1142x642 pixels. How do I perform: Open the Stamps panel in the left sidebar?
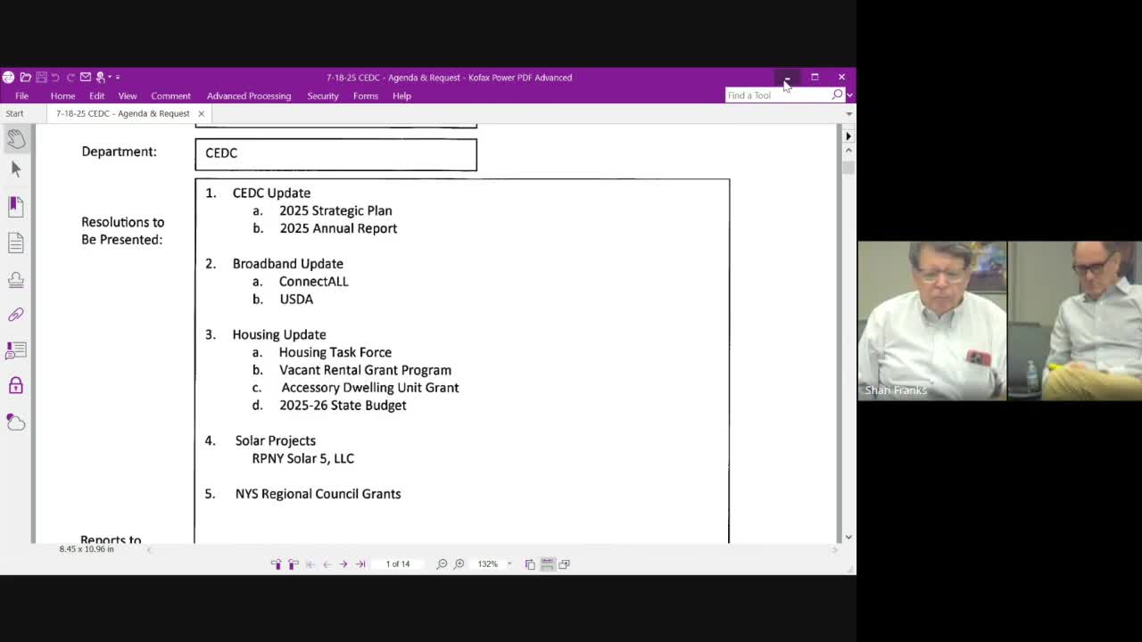click(x=16, y=279)
